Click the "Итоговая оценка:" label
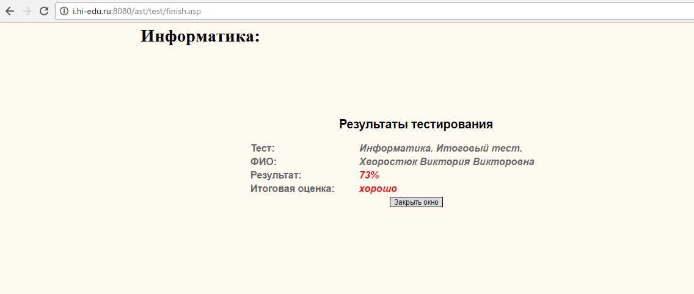Viewport: 694px width, 294px height. coord(292,189)
